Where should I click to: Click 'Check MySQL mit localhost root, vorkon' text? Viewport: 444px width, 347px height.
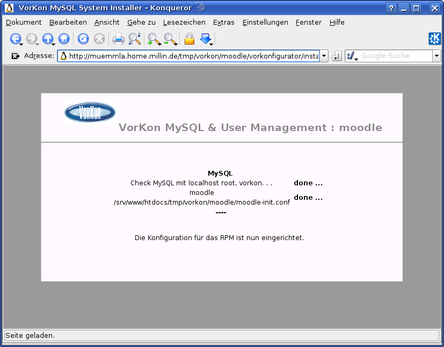tap(201, 183)
